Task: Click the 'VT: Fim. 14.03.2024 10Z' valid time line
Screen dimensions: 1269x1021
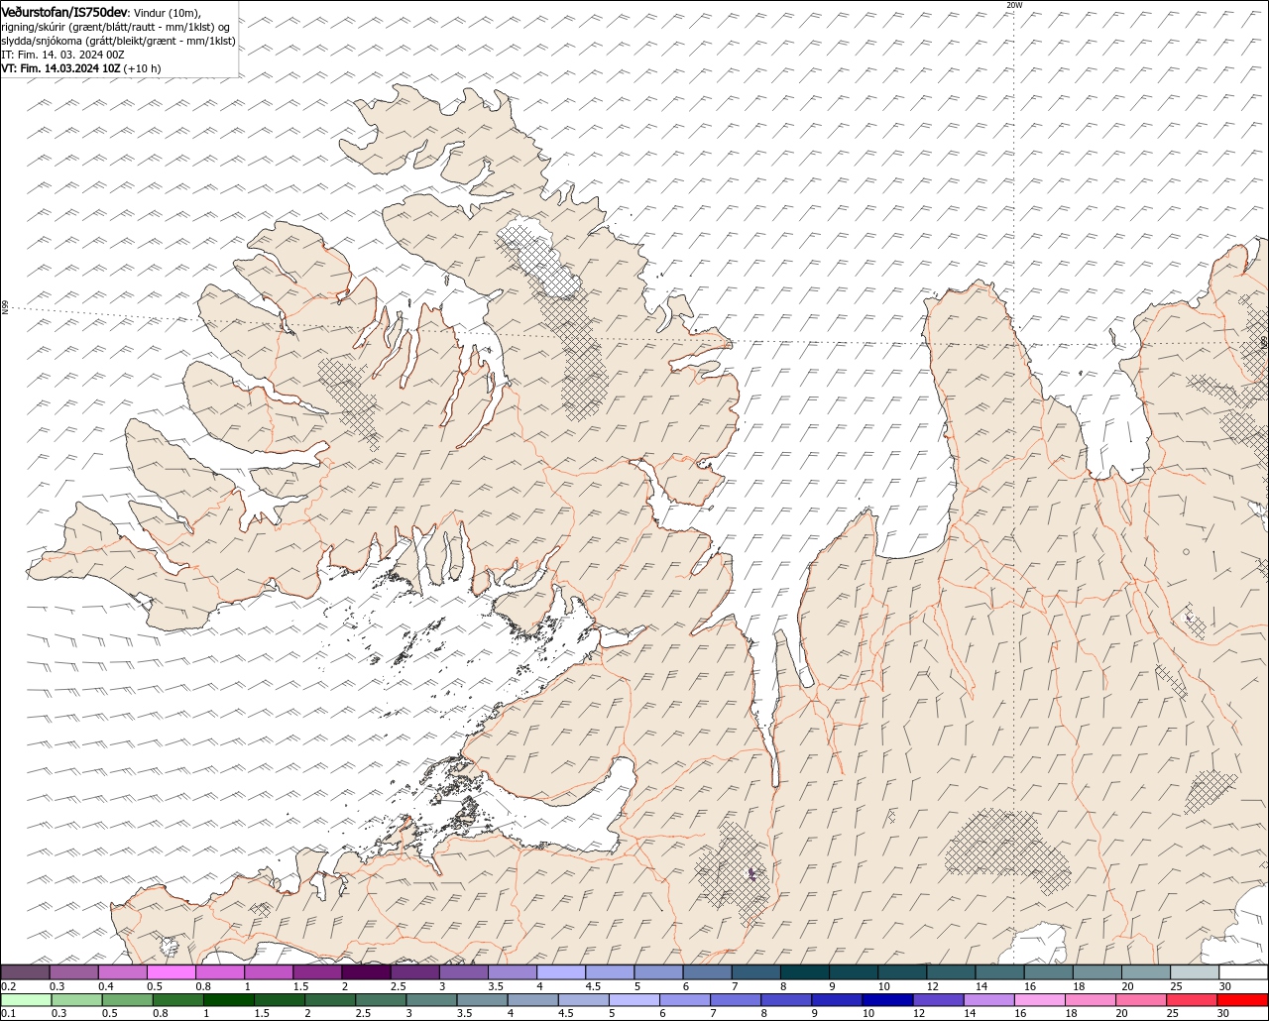Action: click(x=60, y=68)
